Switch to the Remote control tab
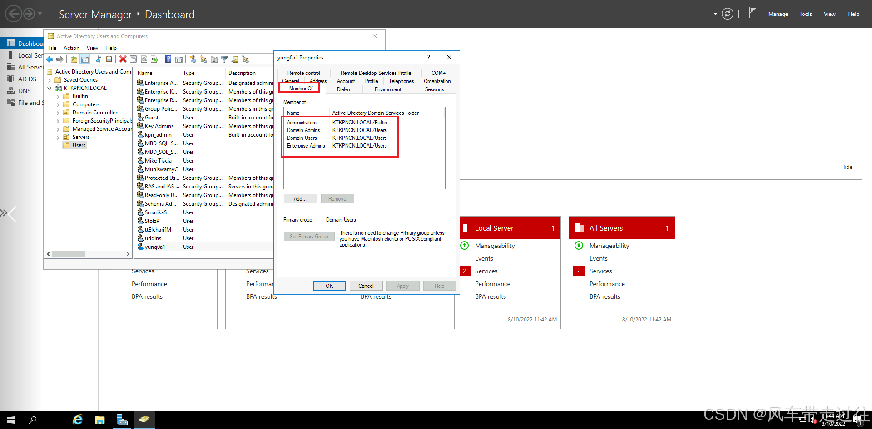 (303, 73)
